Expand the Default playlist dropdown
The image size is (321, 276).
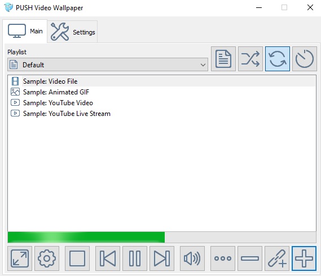(108, 64)
